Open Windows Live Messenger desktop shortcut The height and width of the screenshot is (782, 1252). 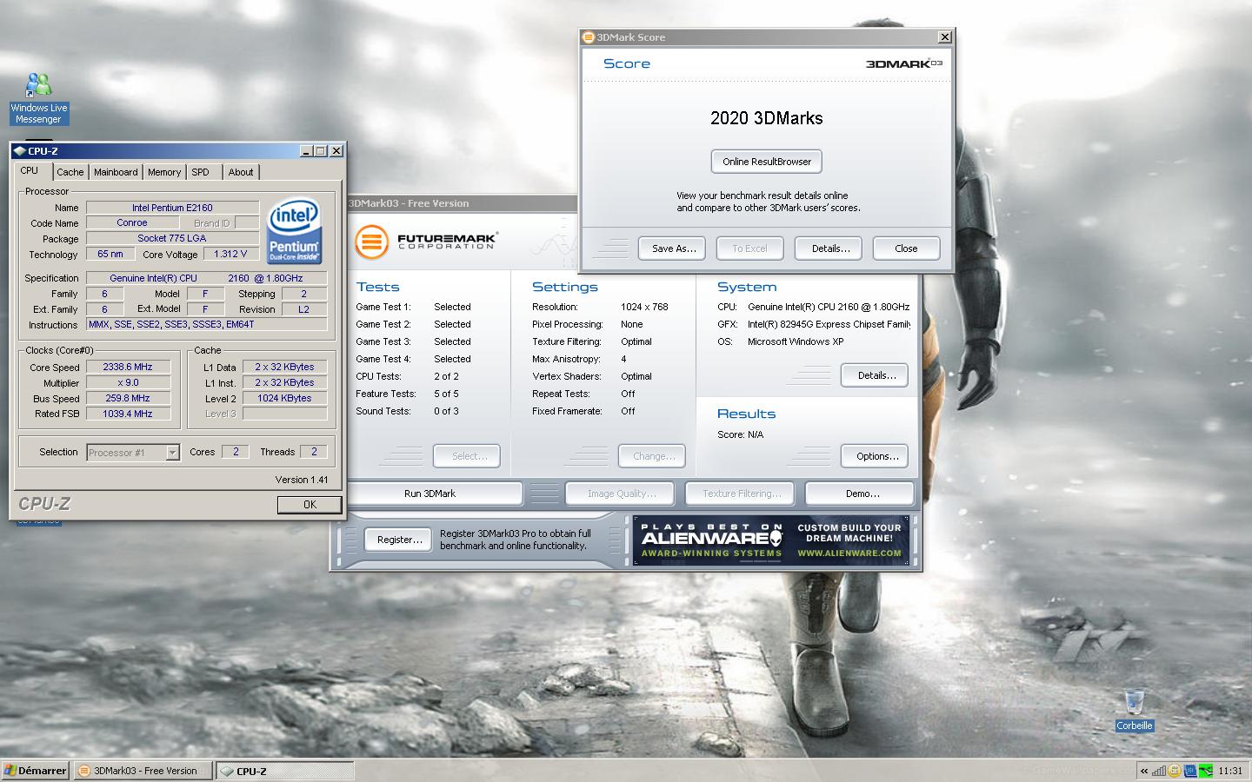pos(38,98)
